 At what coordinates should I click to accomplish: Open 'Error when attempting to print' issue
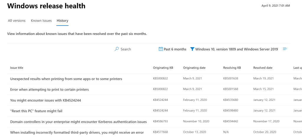click(49, 89)
